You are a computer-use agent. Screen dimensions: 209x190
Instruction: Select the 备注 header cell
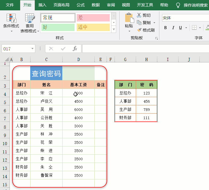click(101, 85)
